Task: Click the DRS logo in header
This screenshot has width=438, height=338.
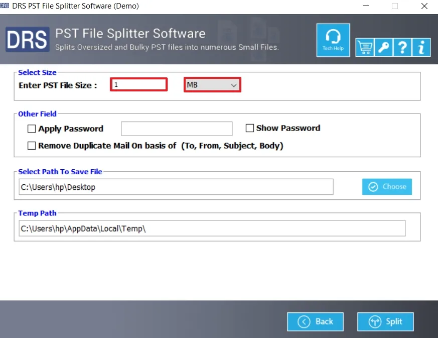Action: pyautogui.click(x=27, y=39)
